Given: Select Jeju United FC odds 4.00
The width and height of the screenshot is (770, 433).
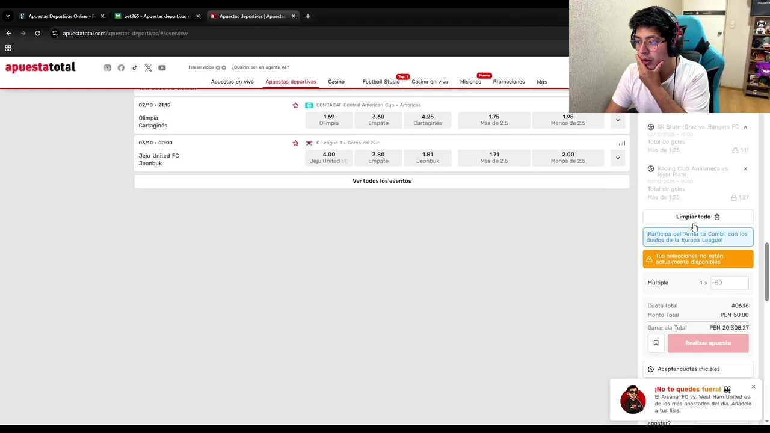Looking at the screenshot, I should coord(329,158).
